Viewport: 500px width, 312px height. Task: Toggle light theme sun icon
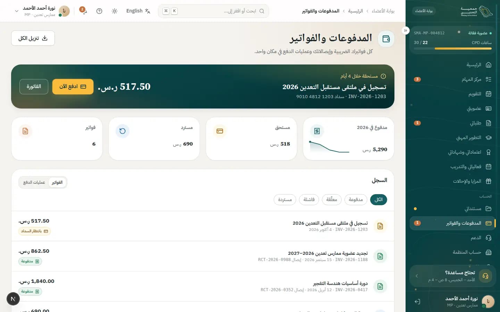[x=115, y=11]
